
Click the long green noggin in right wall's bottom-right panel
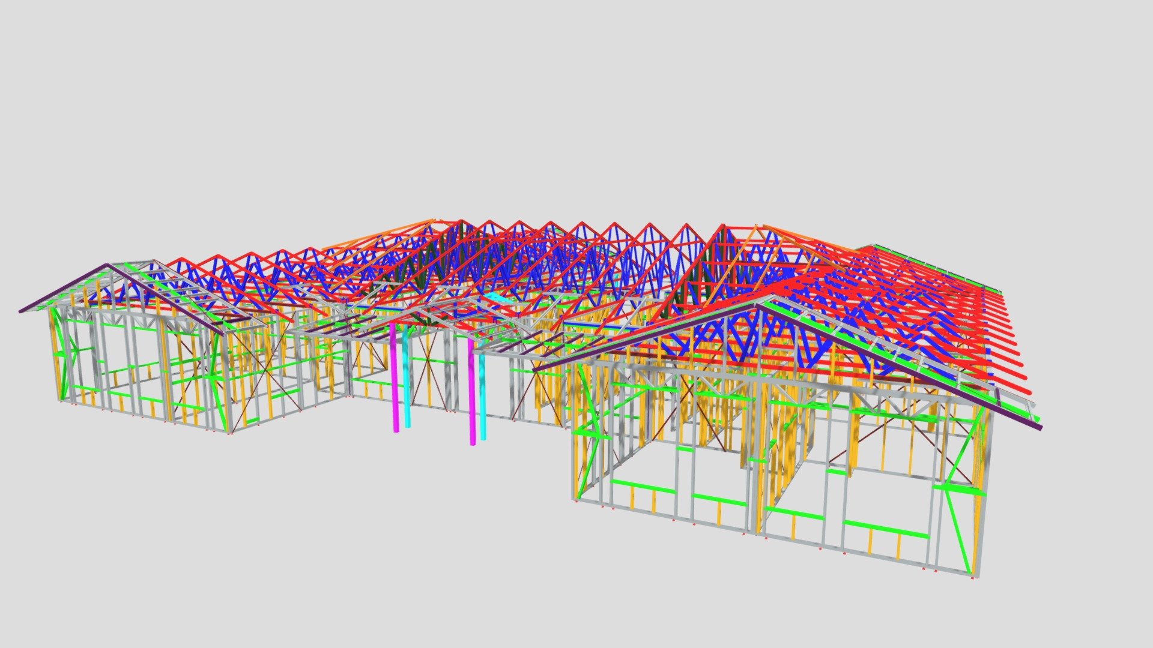pos(885,529)
